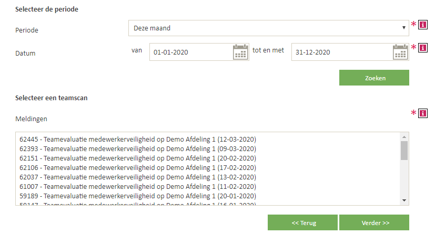This screenshot has width=445, height=245.
Task: Choose teamscan 62151 dated 20-02-2020
Action: coord(138,158)
